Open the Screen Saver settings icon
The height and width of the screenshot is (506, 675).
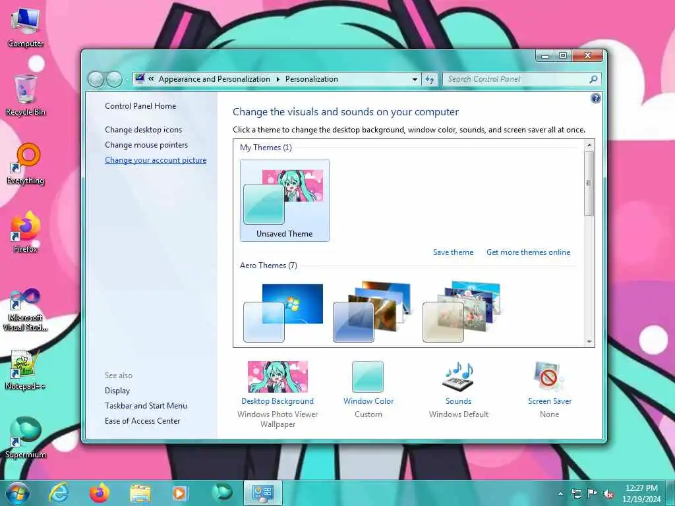pyautogui.click(x=549, y=376)
